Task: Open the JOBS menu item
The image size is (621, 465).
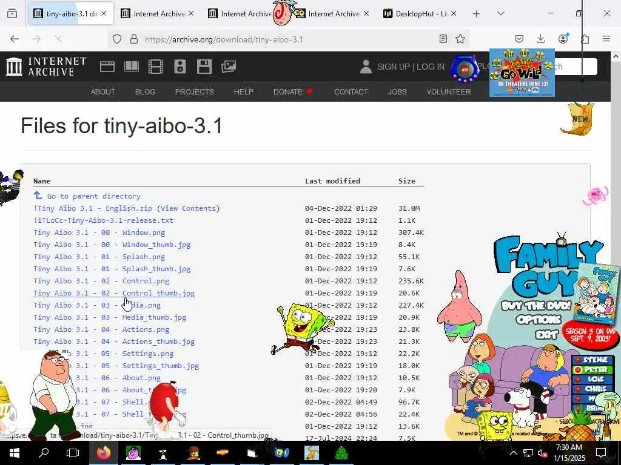Action: 397,92
